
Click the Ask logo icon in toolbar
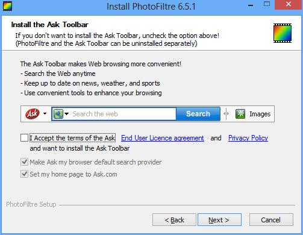pos(33,114)
